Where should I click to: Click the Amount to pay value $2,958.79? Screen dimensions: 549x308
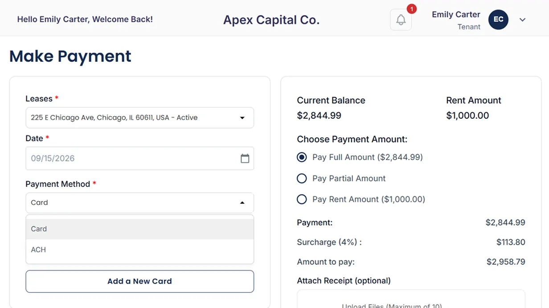click(x=506, y=262)
